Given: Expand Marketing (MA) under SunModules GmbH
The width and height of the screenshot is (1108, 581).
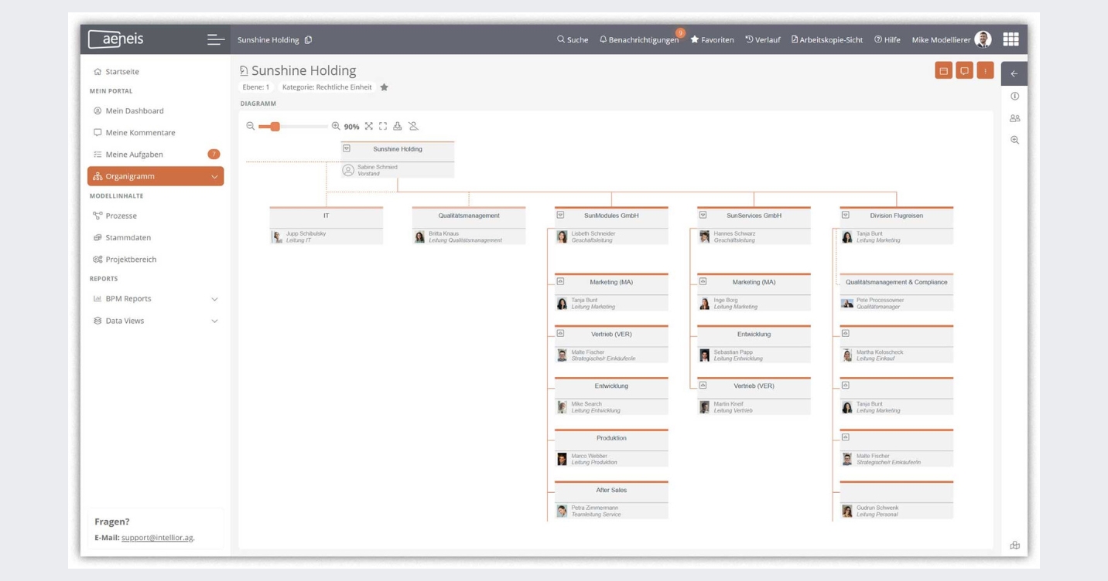Looking at the screenshot, I should [x=561, y=281].
